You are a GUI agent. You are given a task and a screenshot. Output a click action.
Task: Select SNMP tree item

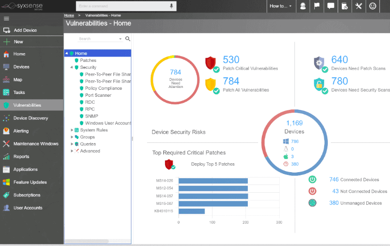click(91, 116)
